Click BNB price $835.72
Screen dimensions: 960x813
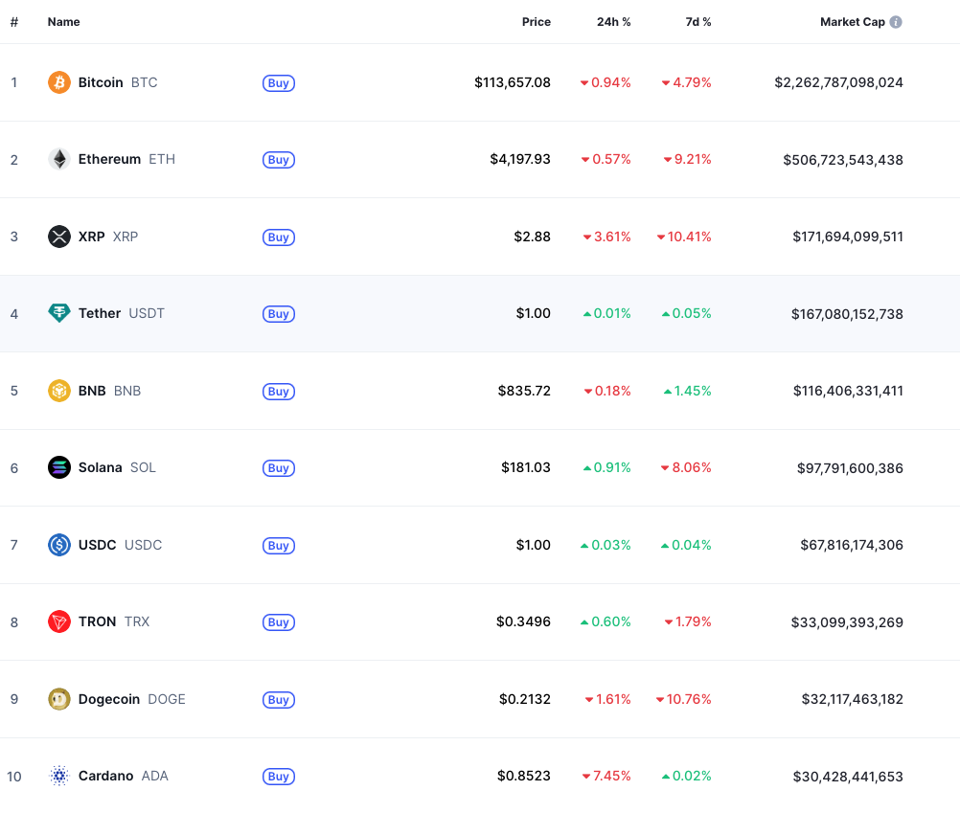524,391
